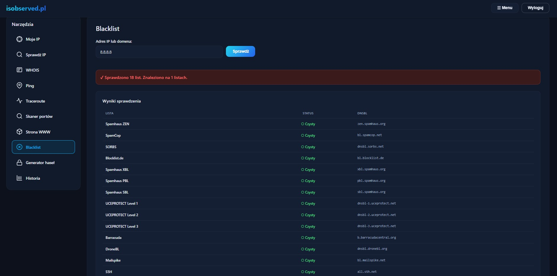This screenshot has width=557, height=276.
Task: Open the Moje IP tool
Action: coord(43,39)
